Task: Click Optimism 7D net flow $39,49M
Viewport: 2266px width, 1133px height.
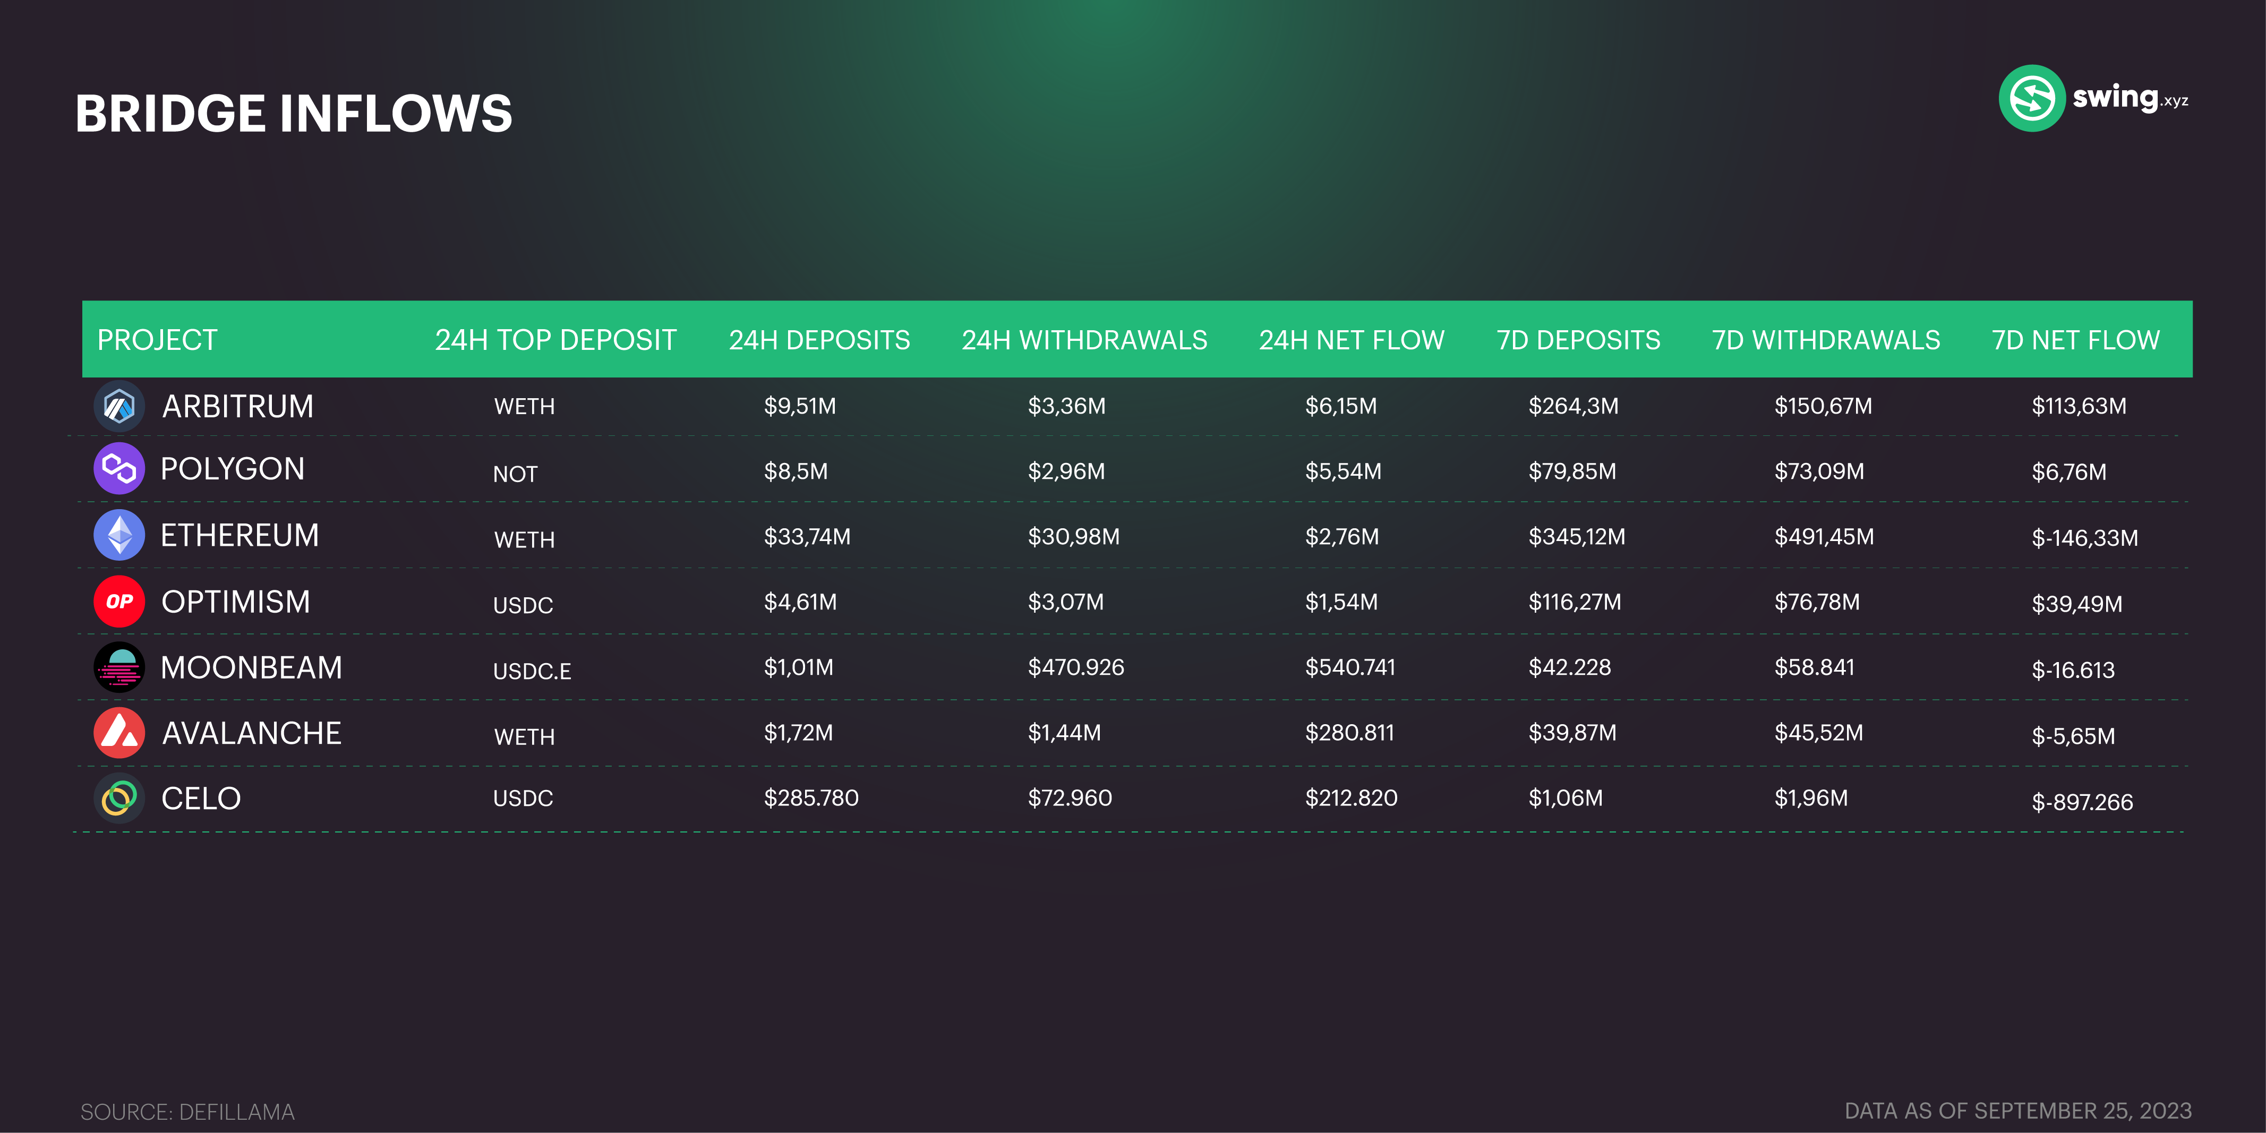Action: pos(2077,604)
